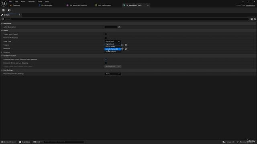The width and height of the screenshot is (257, 144).
Task: Click the Unreal Engine logo icon
Action: coord(4,4)
